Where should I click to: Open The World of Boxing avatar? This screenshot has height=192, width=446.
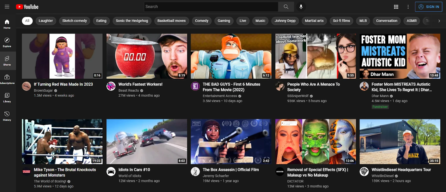26,172
